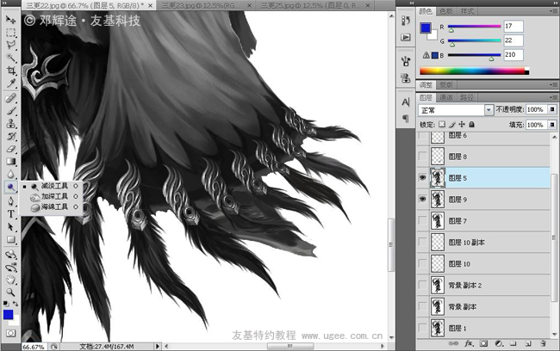The width and height of the screenshot is (560, 351).
Task: Select the Move tool
Action: [10, 20]
